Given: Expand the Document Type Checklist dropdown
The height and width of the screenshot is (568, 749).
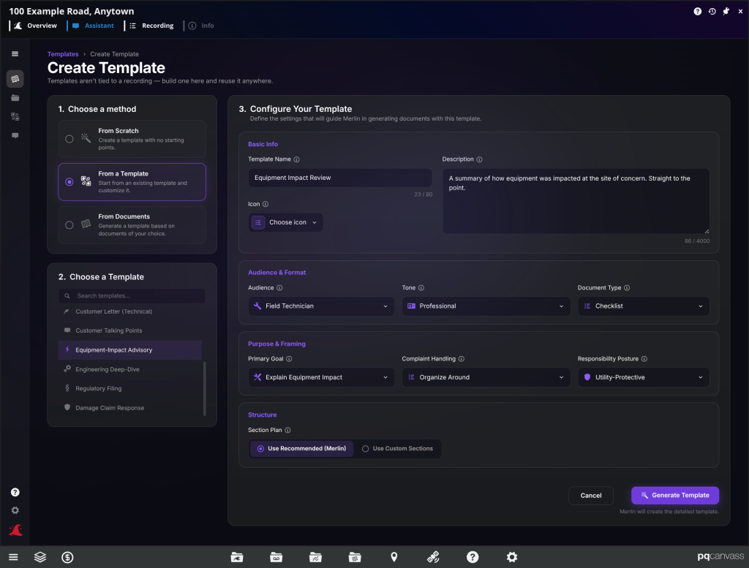Looking at the screenshot, I should (644, 306).
